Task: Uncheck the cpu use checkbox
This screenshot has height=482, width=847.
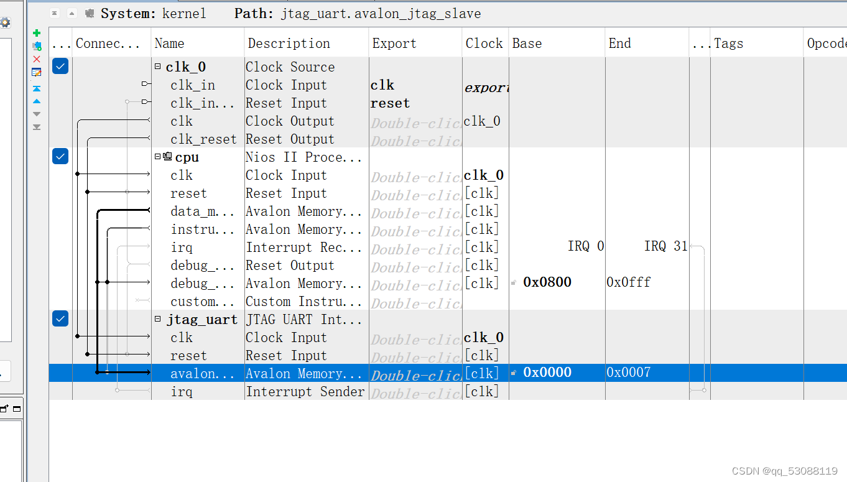Action: (60, 156)
